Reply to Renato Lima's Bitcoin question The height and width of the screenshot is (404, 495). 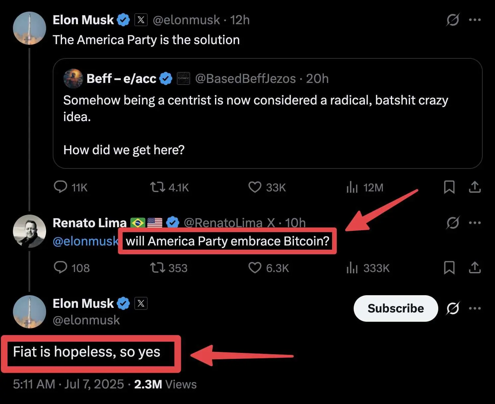(x=60, y=268)
